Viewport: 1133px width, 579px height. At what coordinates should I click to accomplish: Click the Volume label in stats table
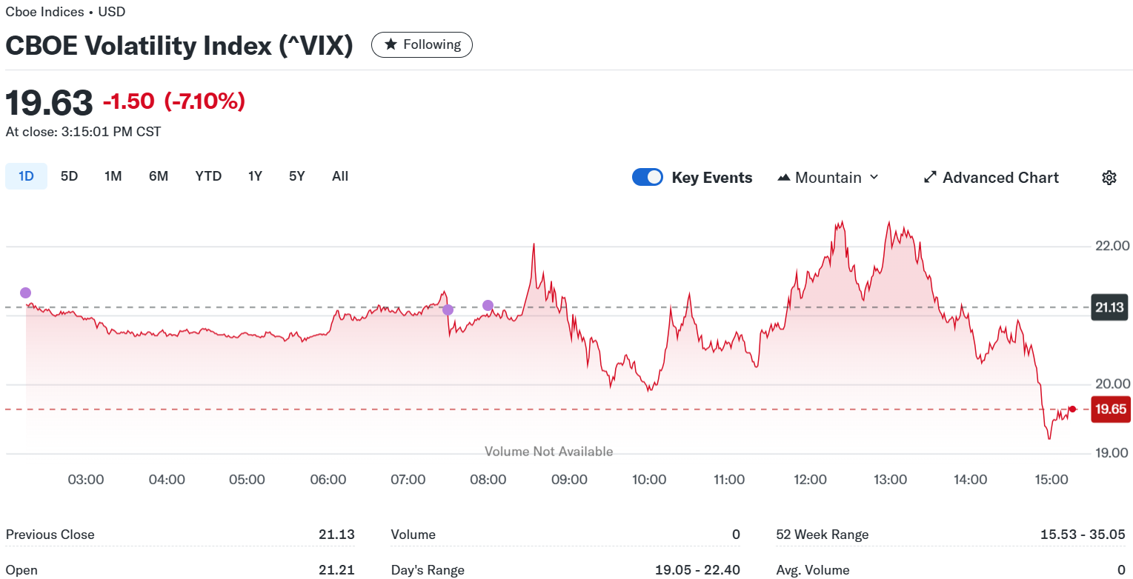413,535
